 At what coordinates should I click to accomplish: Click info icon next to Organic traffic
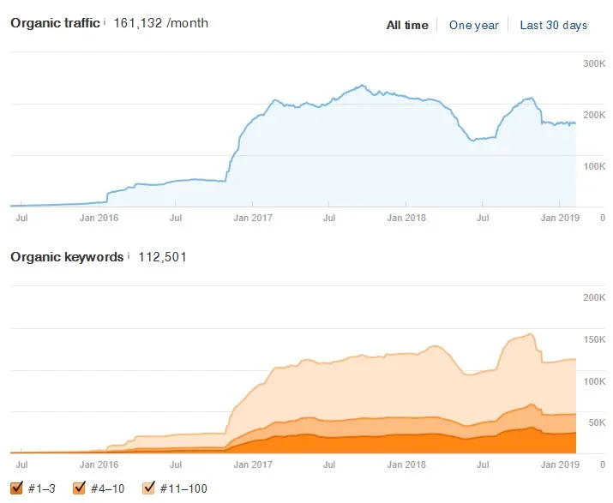click(105, 22)
